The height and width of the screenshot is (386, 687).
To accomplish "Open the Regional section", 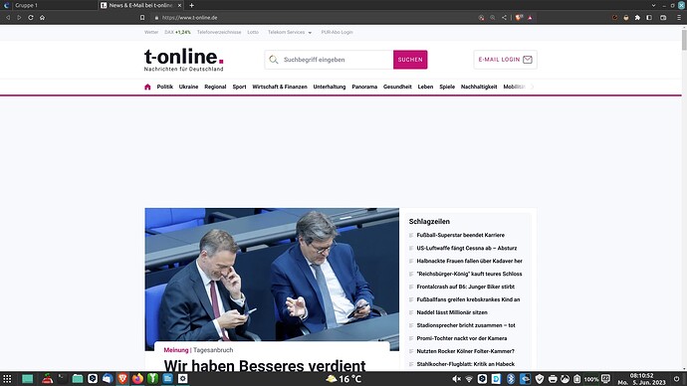I will [215, 87].
